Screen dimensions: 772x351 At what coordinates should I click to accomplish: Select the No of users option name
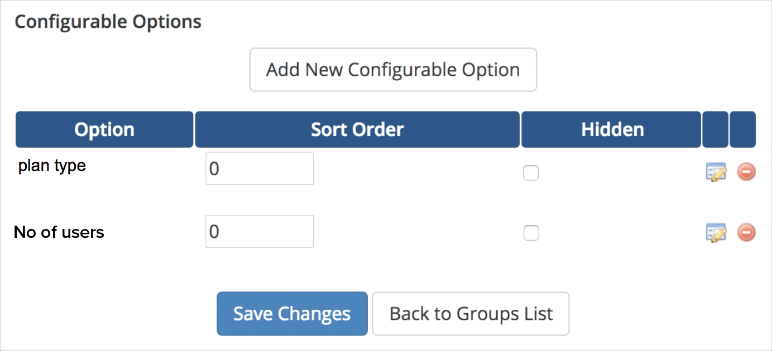point(59,232)
